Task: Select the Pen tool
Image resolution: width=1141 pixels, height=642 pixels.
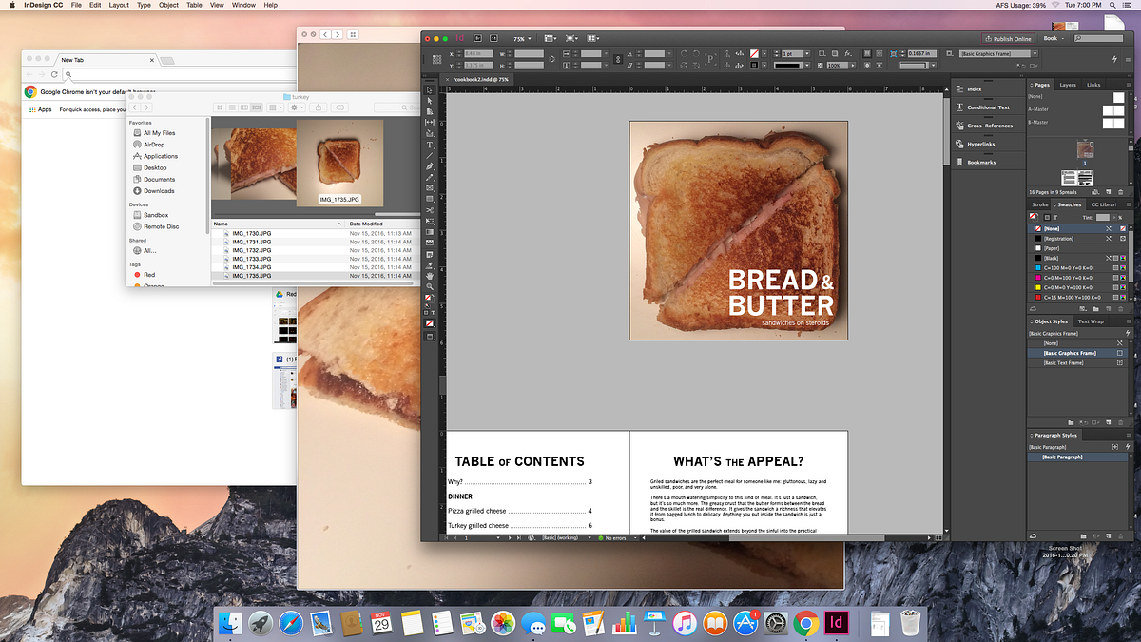Action: (x=430, y=166)
